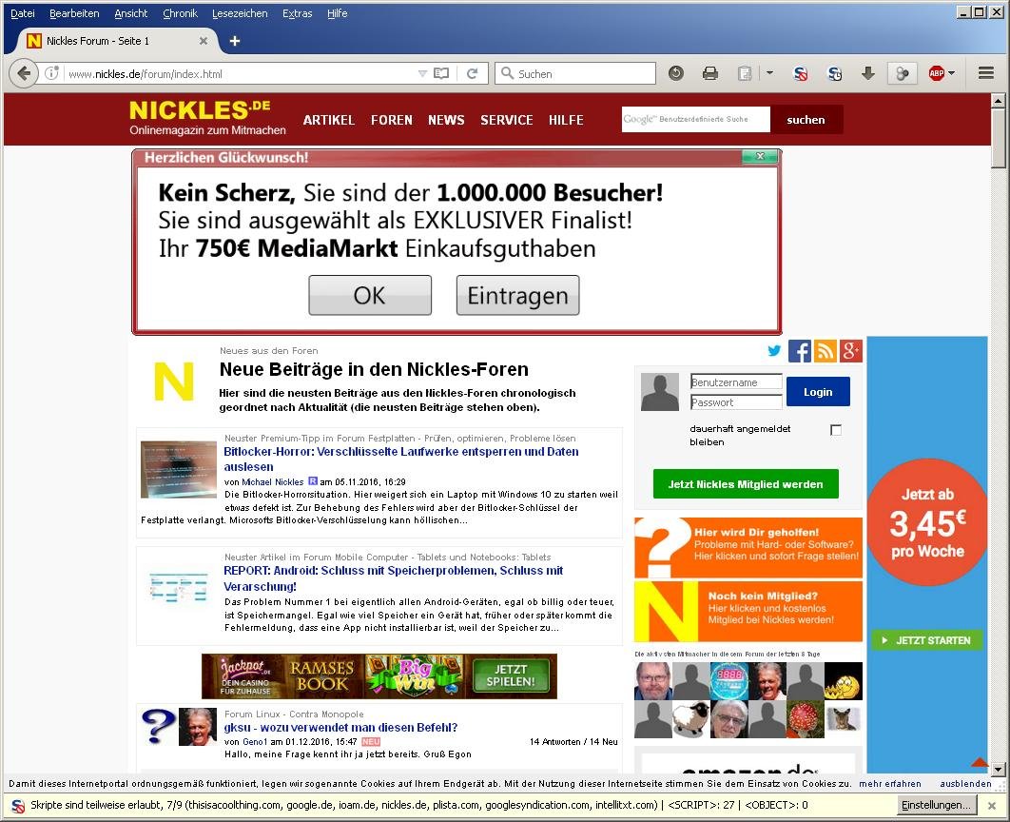Screen dimensions: 1010x822
Task: Click the Suchen browser search field
Action: click(x=575, y=73)
